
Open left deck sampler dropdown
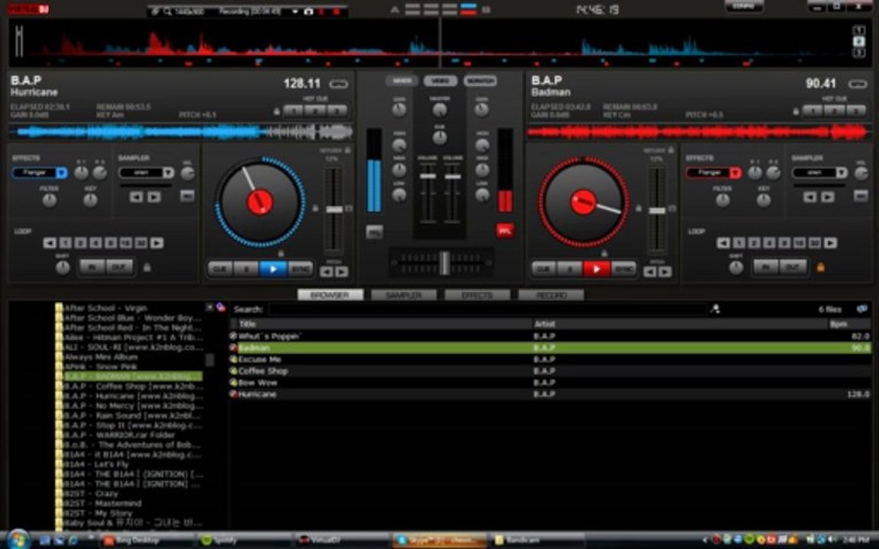click(168, 172)
